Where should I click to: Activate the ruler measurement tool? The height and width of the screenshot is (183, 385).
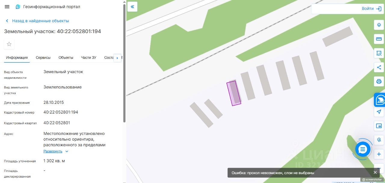tap(379, 39)
